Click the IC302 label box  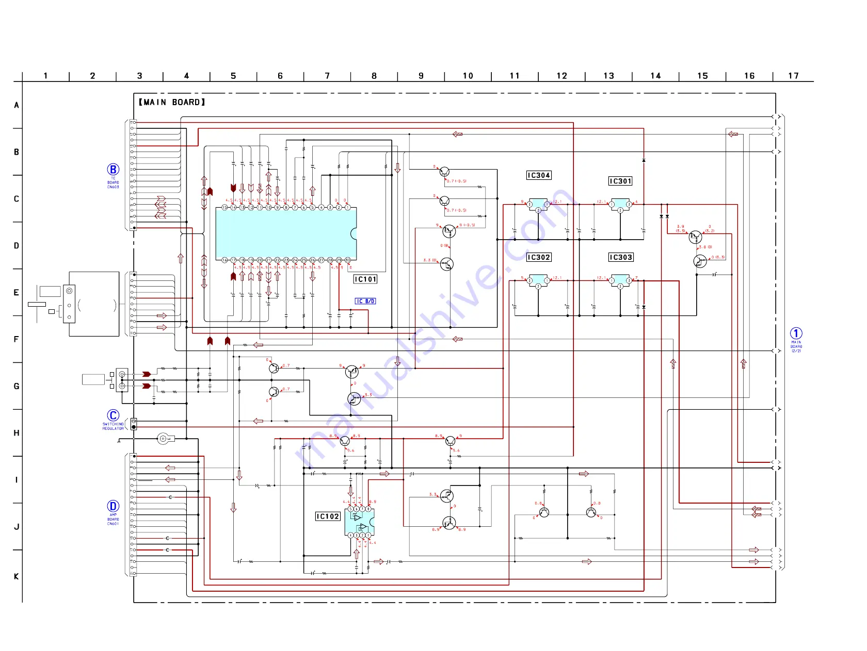coord(539,257)
